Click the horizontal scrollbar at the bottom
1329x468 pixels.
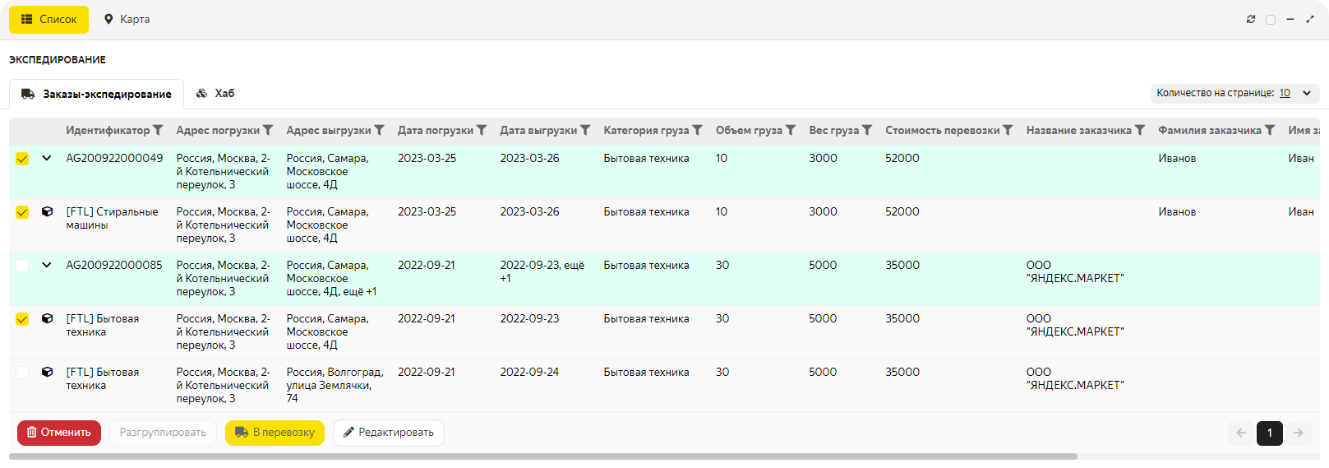[542, 456]
